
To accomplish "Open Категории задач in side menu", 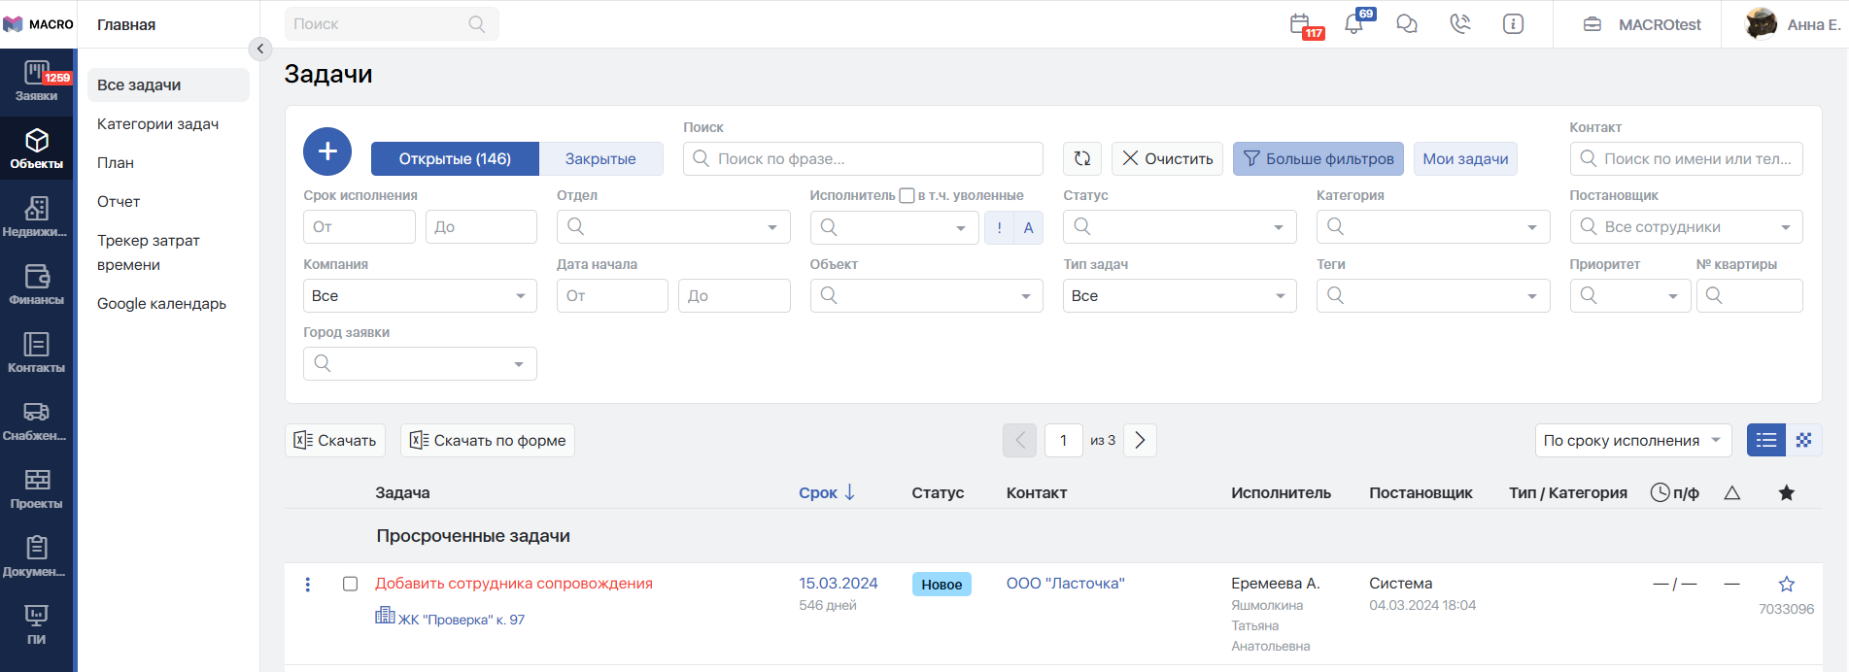I will click(158, 124).
